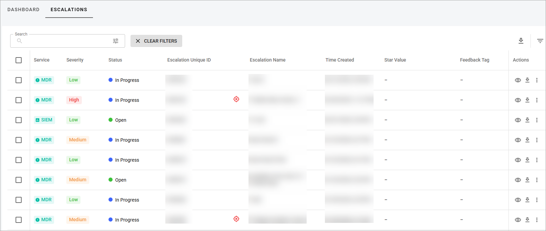The width and height of the screenshot is (546, 231).
Task: Check the box for the first table row
Action: (19, 80)
